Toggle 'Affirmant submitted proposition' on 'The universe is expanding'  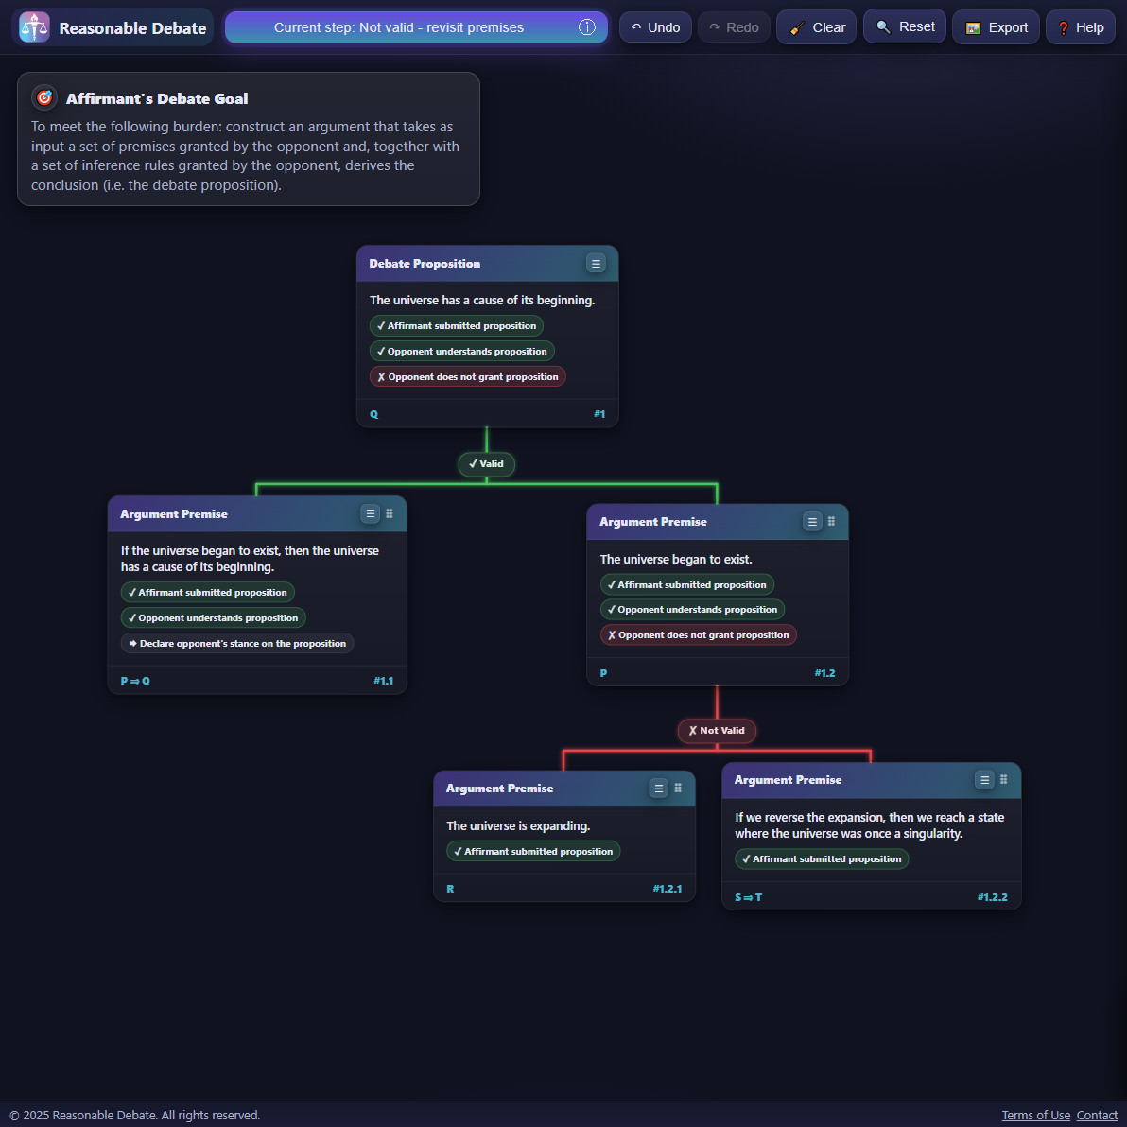pyautogui.click(x=532, y=851)
